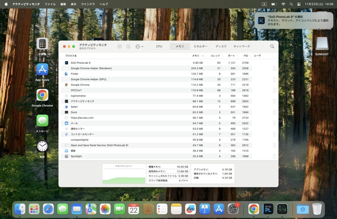Open the Calculator desktop shortcut
337x219 pixels.
(x=42, y=44)
